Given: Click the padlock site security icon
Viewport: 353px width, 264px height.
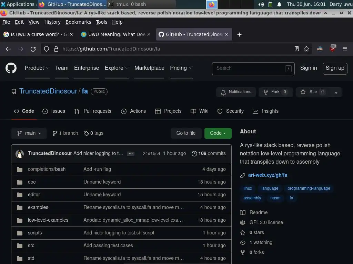Looking at the screenshot, I should pos(56,49).
